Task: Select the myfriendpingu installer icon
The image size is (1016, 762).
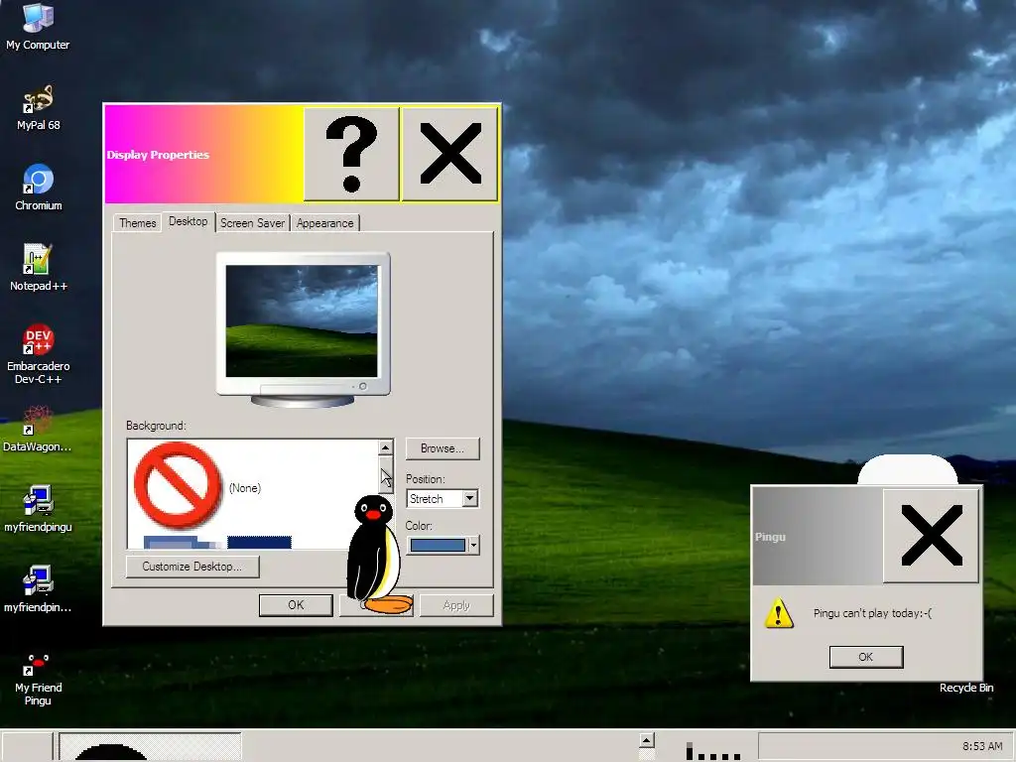Action: pyautogui.click(x=38, y=509)
